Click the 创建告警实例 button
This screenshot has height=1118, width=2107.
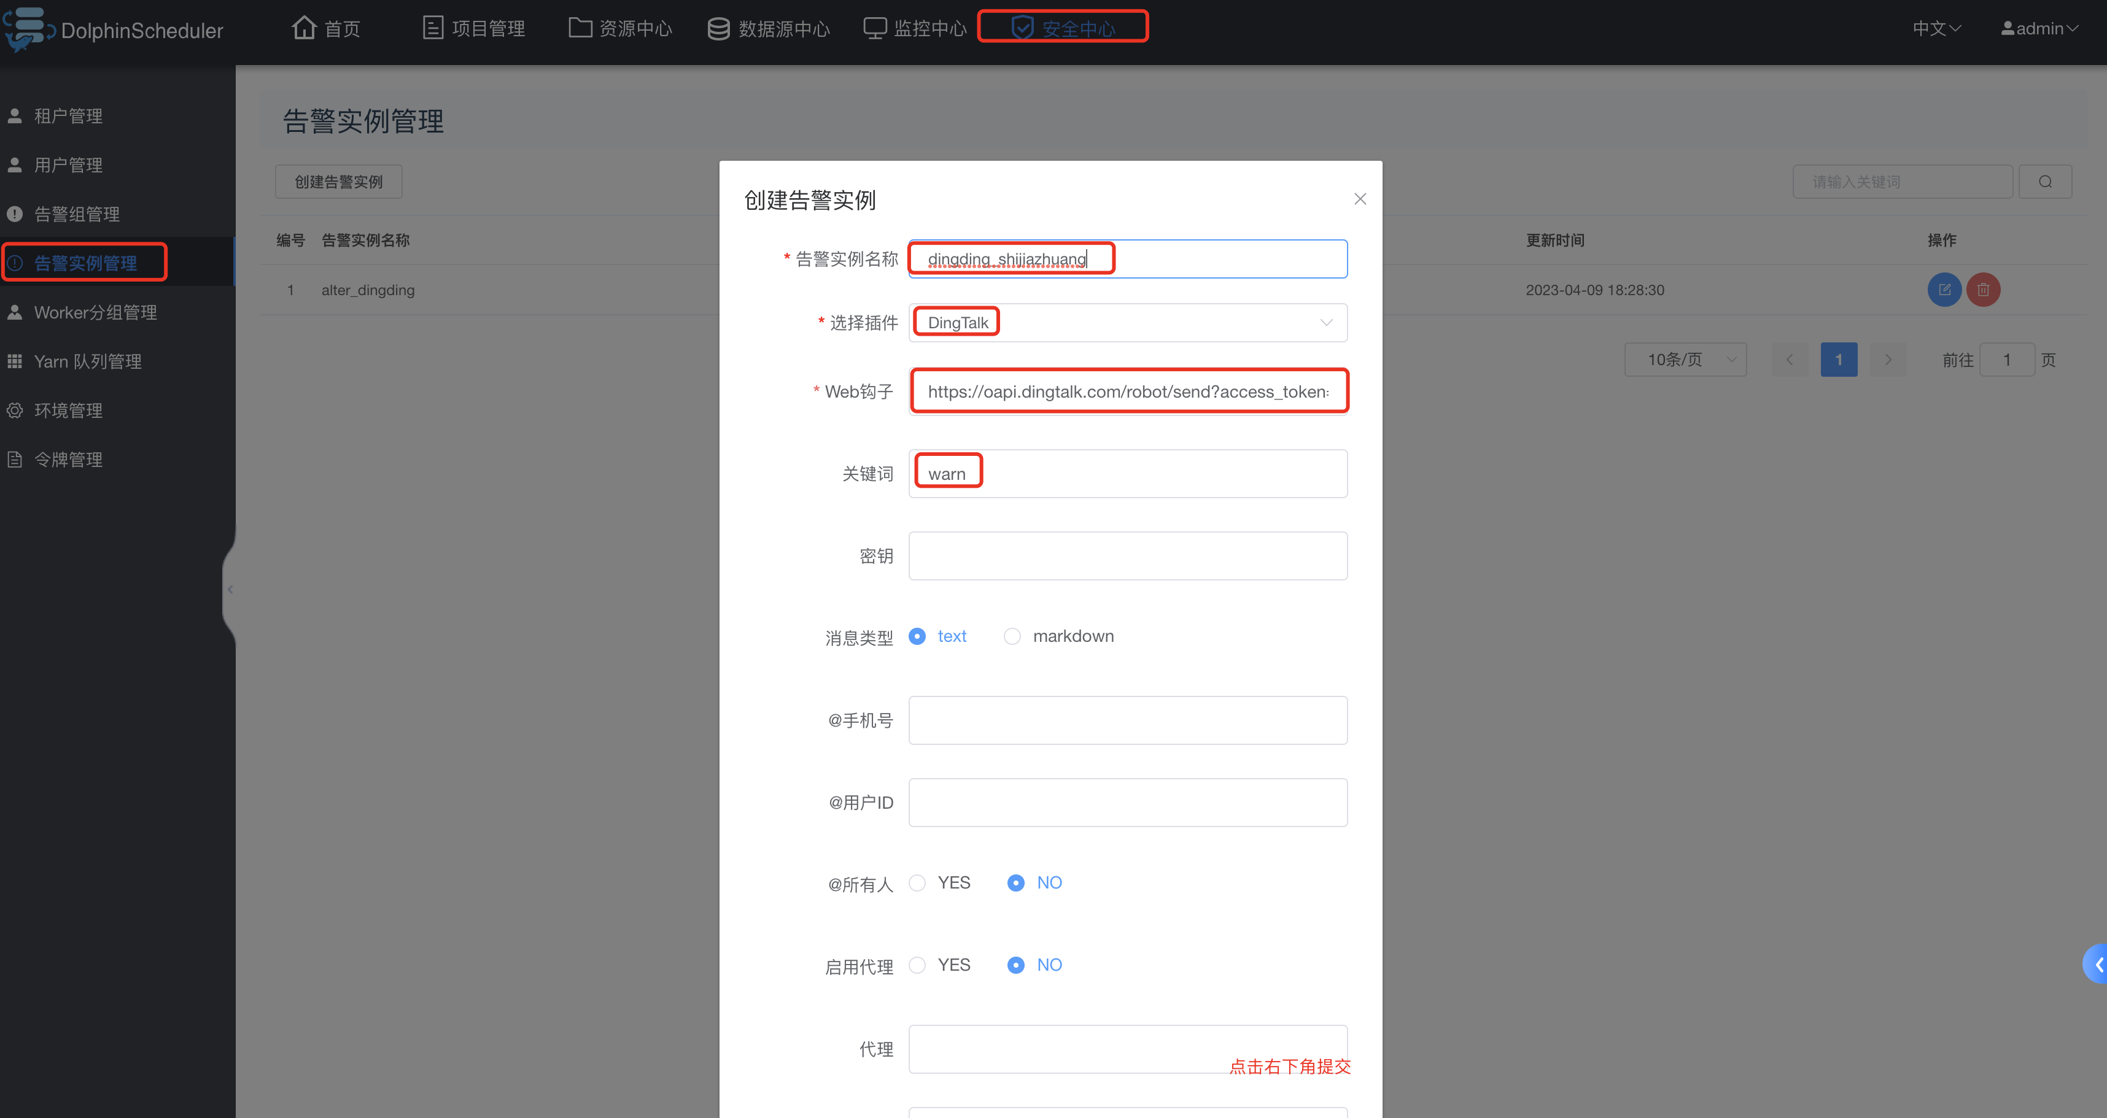point(339,182)
